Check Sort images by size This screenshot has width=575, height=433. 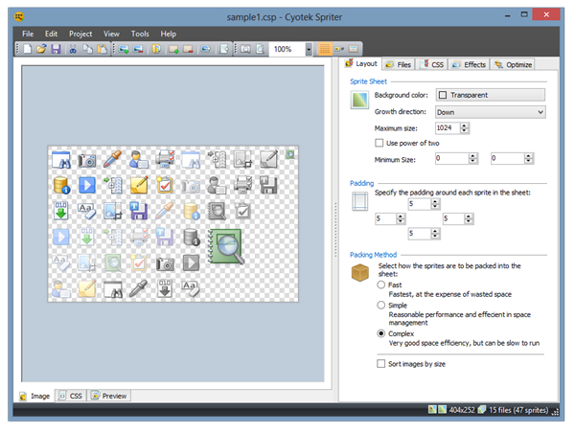(379, 364)
